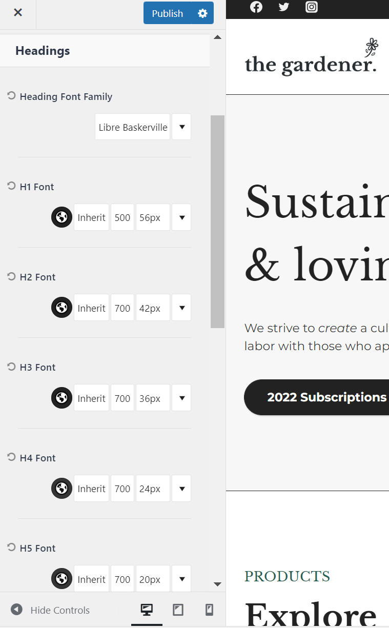Screen dimensions: 389x628
Task: Expand the H1 Font options dropdown arrow
Action: [181, 217]
